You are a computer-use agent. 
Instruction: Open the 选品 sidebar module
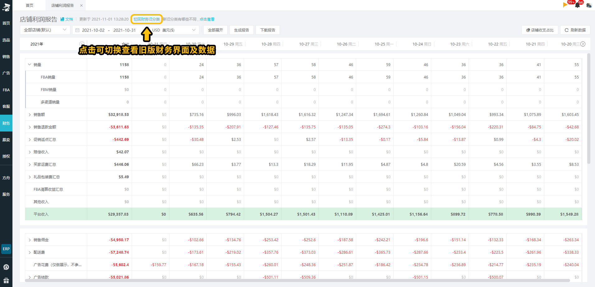point(6,40)
